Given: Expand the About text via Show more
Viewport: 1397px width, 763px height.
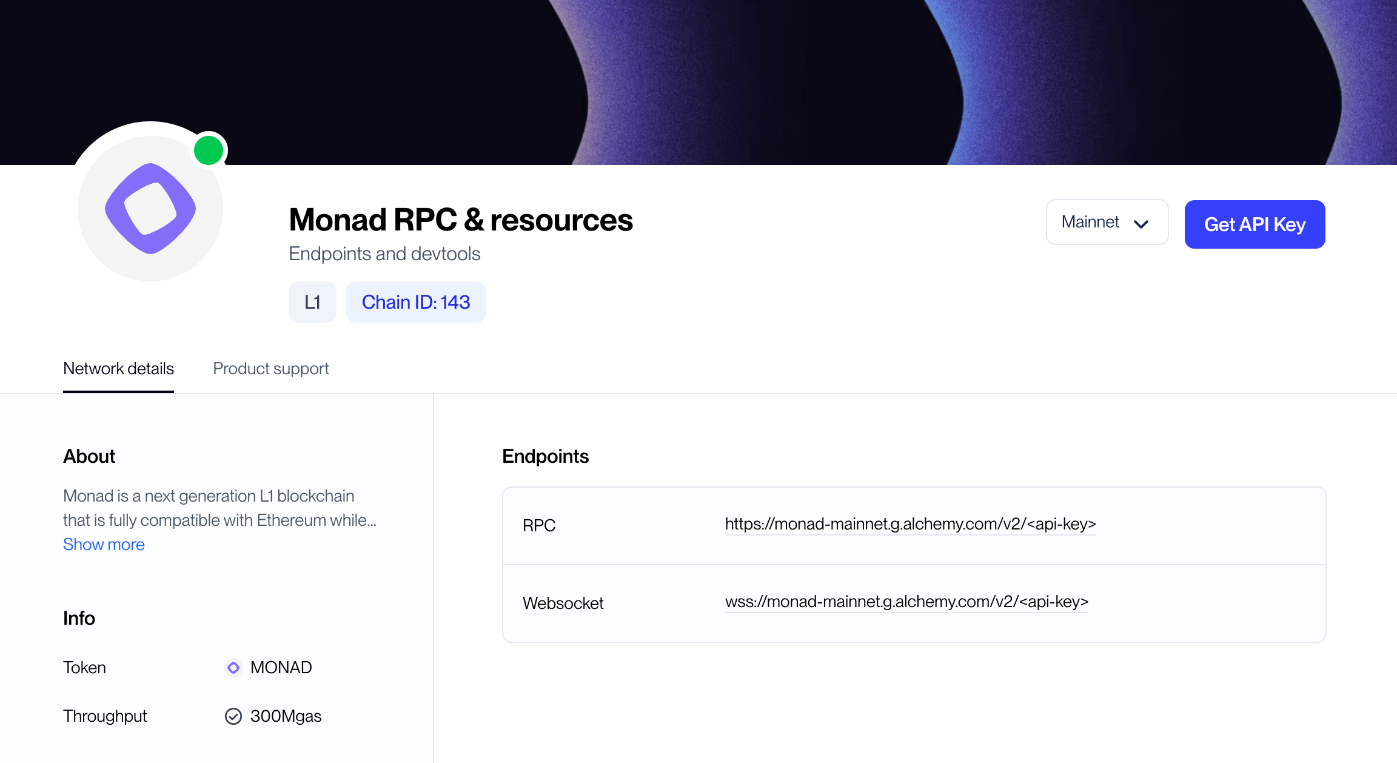Looking at the screenshot, I should coord(104,545).
